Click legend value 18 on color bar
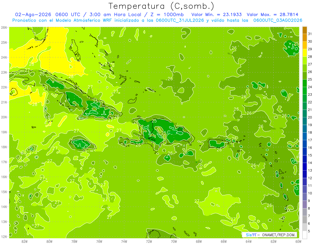The width and height of the screenshot is (317, 245). pos(310,132)
